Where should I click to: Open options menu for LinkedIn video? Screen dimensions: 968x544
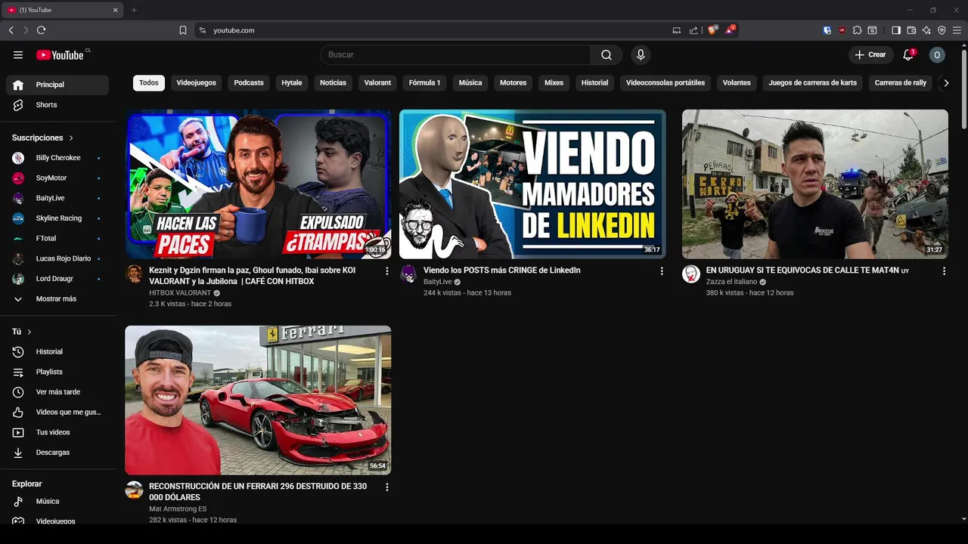662,270
